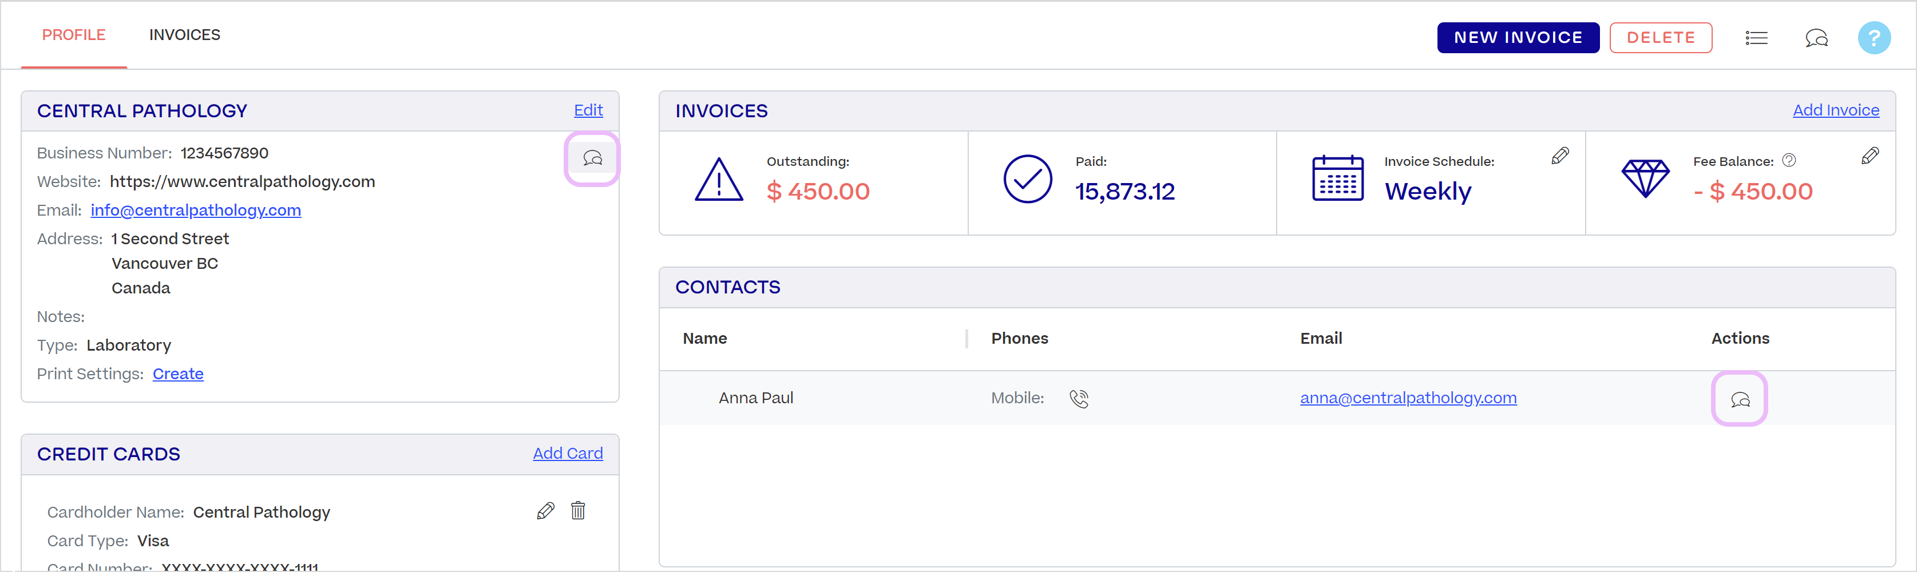Switch to the PROFILE tab
Viewport: 1917px width, 572px height.
[74, 35]
